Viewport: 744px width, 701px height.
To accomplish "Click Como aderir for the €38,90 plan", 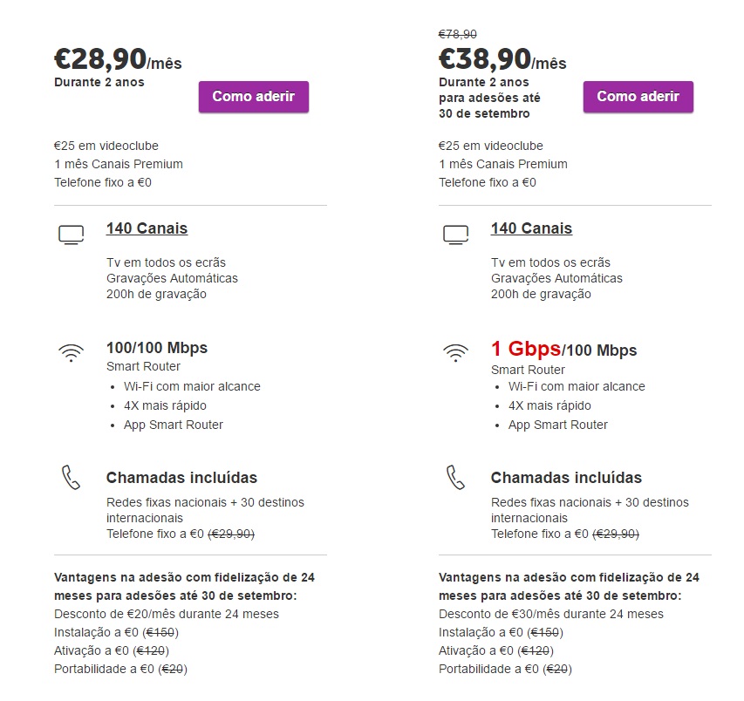I will click(x=638, y=97).
